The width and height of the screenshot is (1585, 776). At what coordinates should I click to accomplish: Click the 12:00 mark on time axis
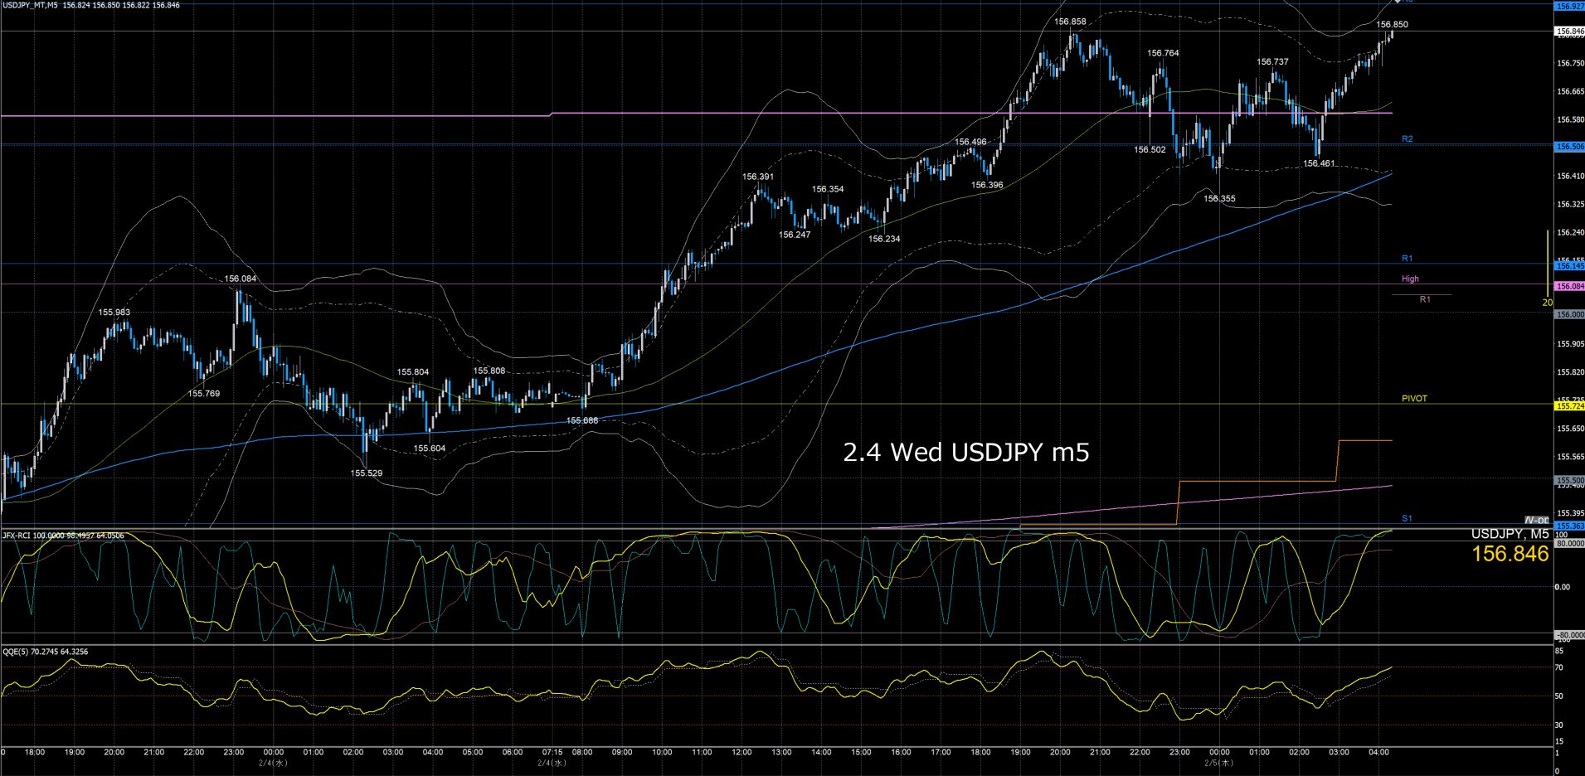click(x=741, y=753)
